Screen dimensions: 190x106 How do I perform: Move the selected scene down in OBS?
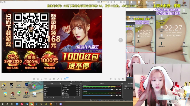click(53, 97)
